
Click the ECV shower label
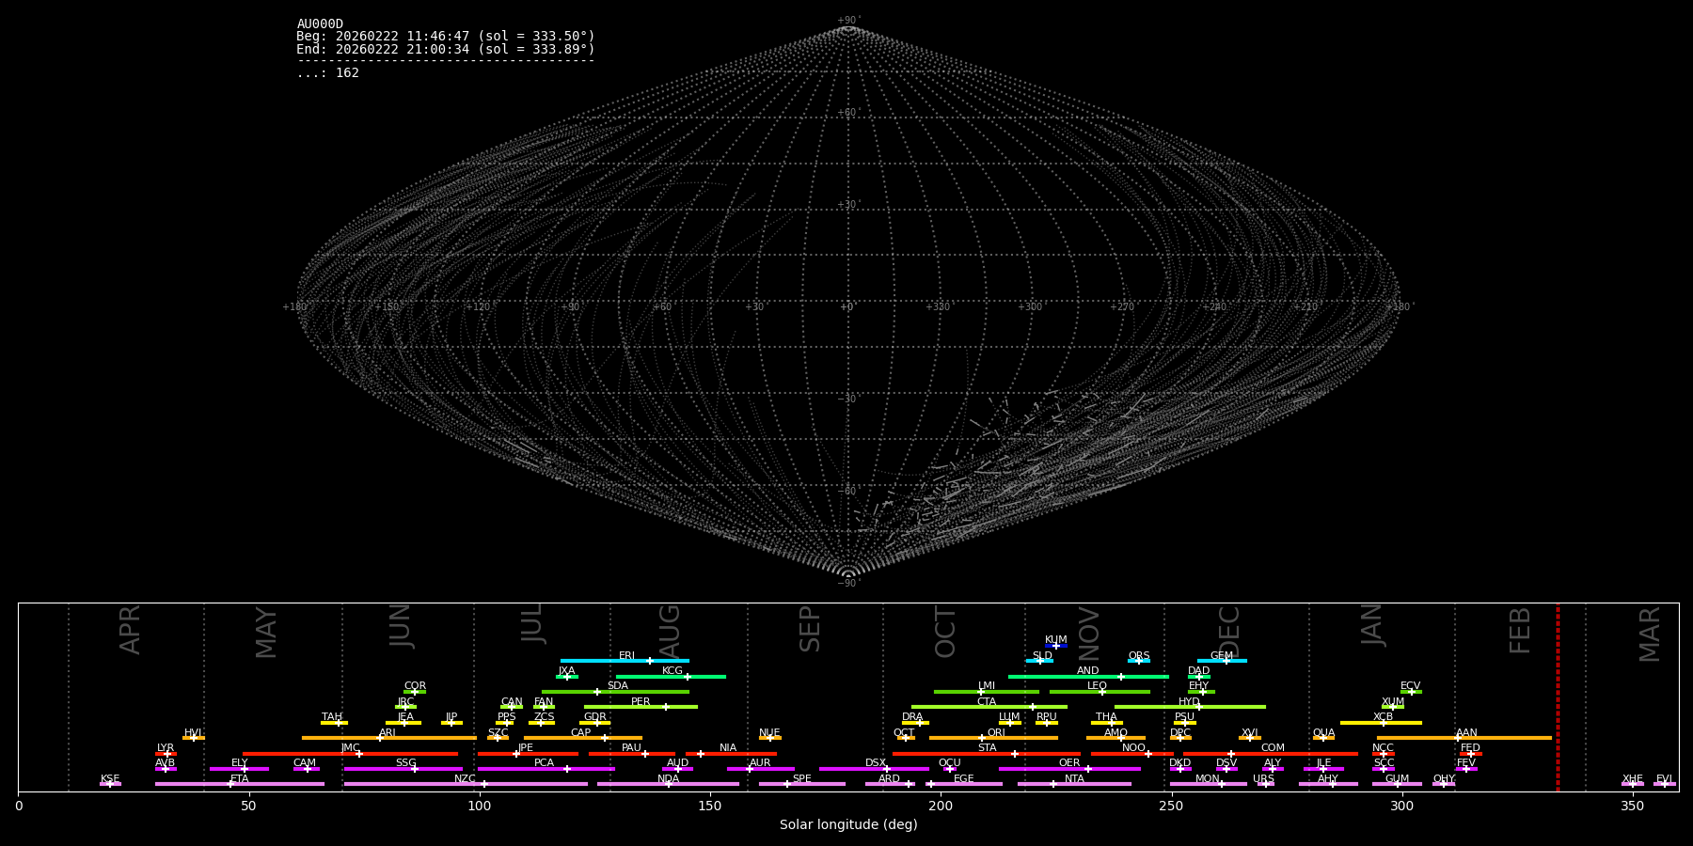click(x=1411, y=686)
